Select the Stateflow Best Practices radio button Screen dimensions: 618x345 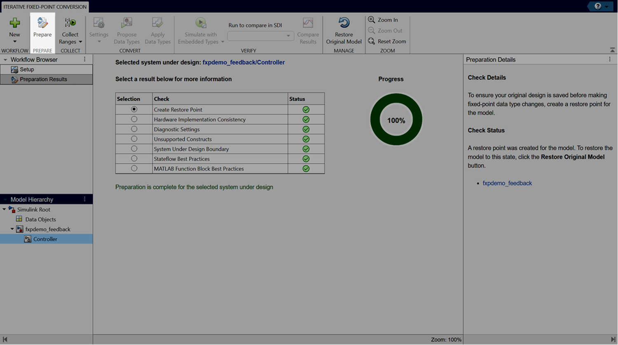point(134,159)
